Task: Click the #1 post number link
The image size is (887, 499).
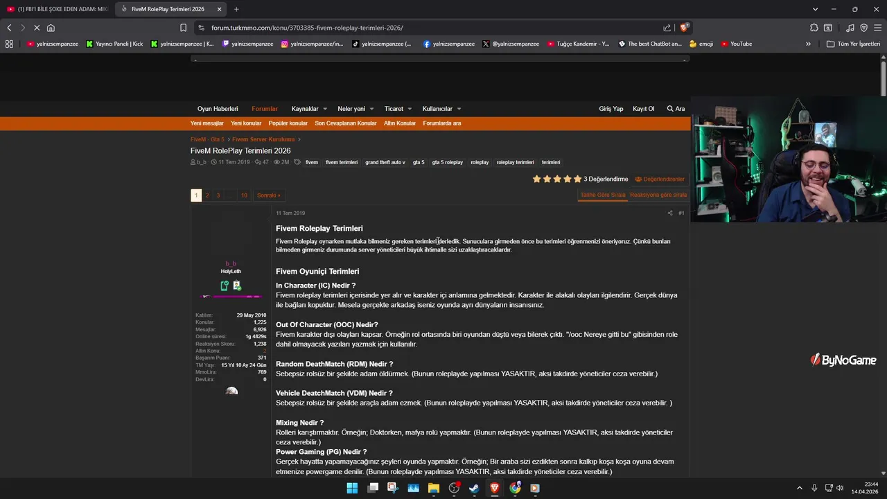Action: (681, 213)
